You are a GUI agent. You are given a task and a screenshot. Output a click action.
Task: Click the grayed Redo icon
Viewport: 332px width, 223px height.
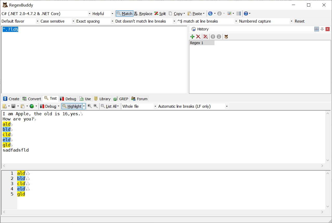[x=219, y=13]
